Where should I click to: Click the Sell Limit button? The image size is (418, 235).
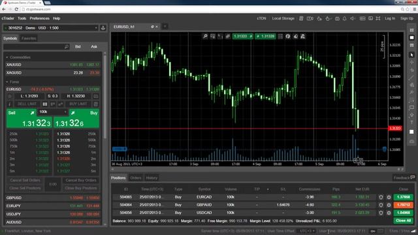pos(27,104)
